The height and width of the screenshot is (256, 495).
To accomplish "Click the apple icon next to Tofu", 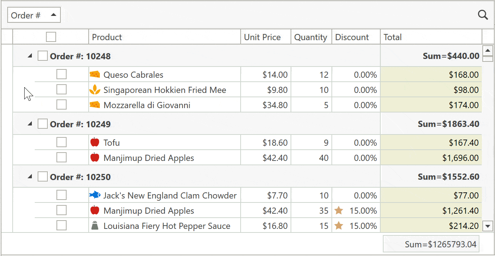I will tap(94, 142).
